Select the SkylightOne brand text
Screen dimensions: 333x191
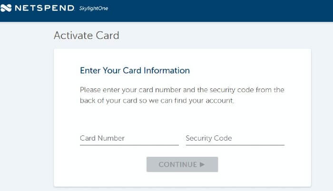(94, 9)
